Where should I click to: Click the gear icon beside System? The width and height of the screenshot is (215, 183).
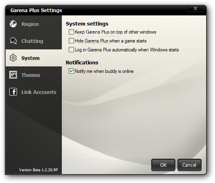coord(13,58)
